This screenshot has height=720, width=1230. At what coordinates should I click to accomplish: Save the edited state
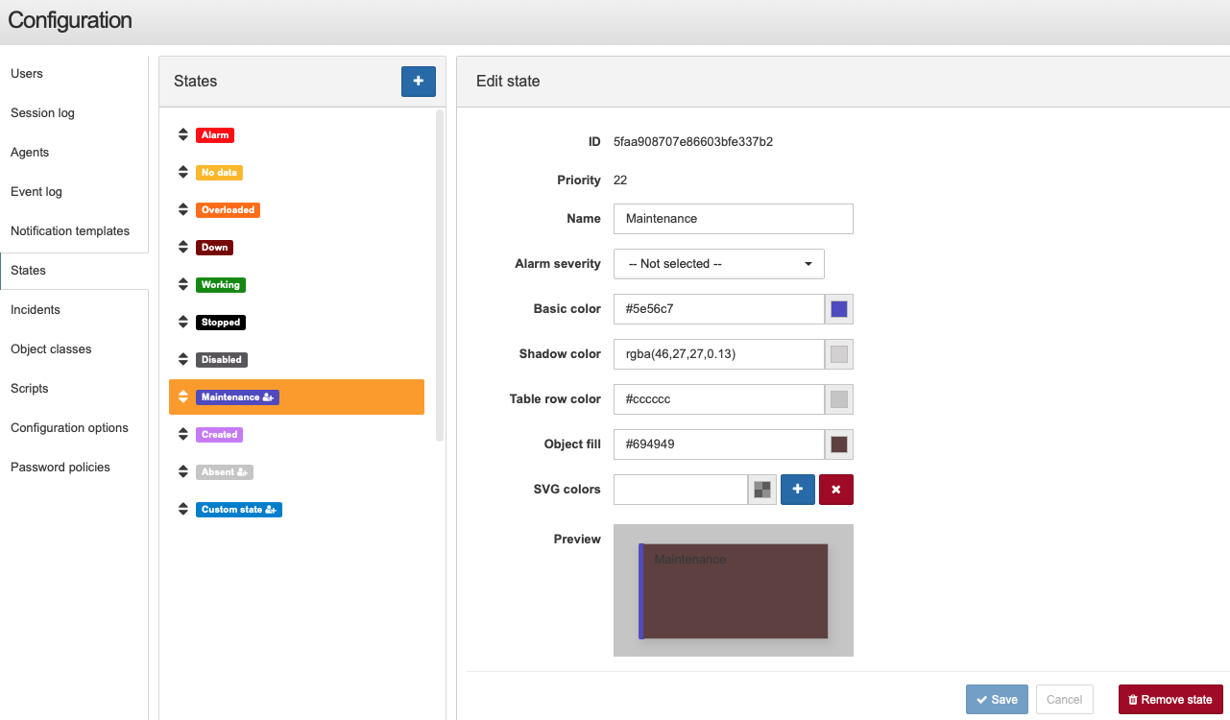coord(997,700)
